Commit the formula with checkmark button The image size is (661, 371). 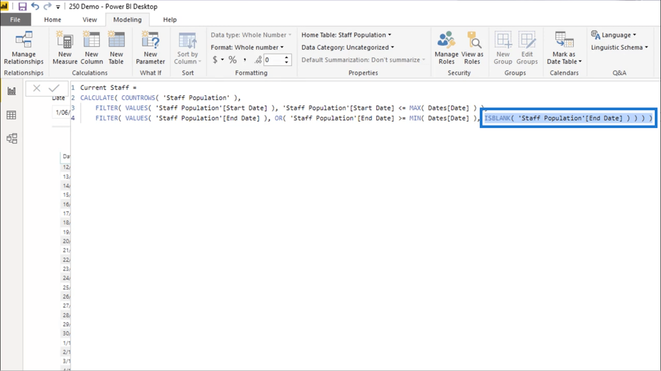click(x=54, y=88)
